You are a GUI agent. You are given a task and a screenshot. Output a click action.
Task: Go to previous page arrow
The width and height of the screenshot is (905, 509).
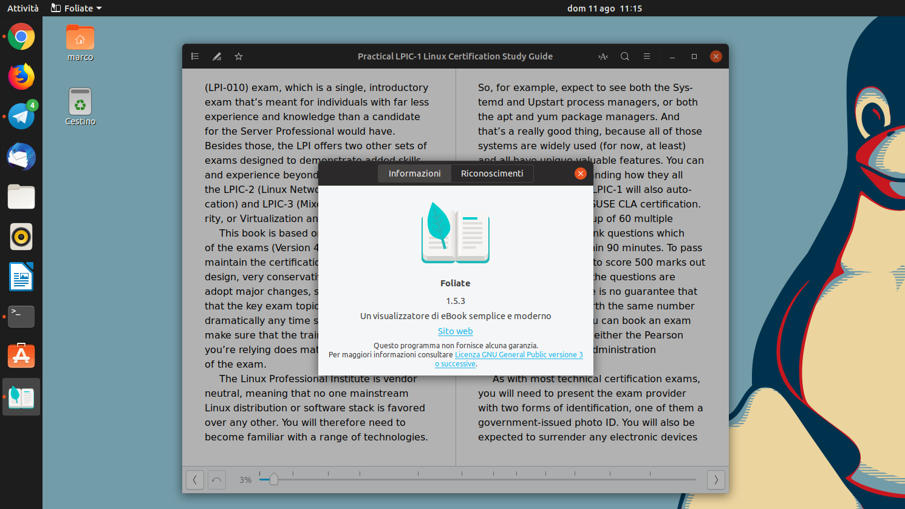[x=195, y=480]
